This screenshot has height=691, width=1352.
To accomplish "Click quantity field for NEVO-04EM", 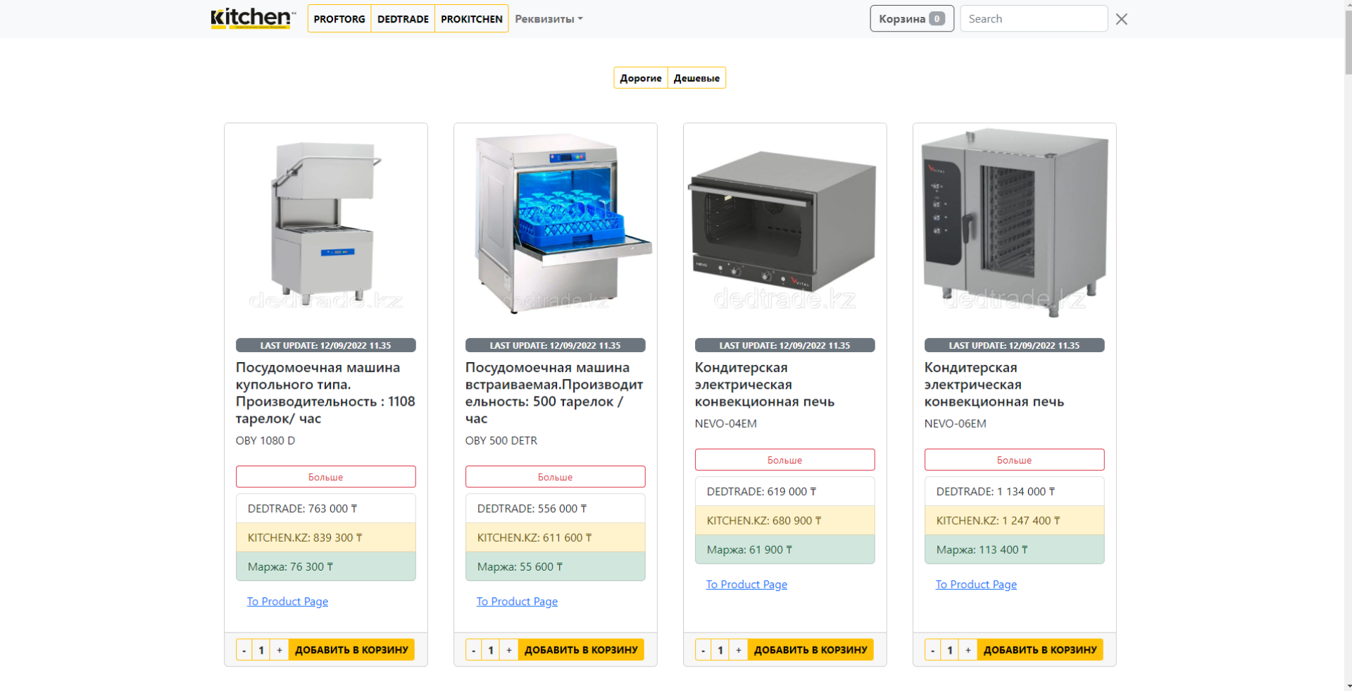I will click(720, 650).
